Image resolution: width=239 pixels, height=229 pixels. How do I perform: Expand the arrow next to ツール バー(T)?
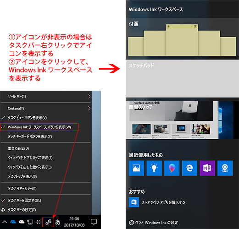click(x=89, y=97)
